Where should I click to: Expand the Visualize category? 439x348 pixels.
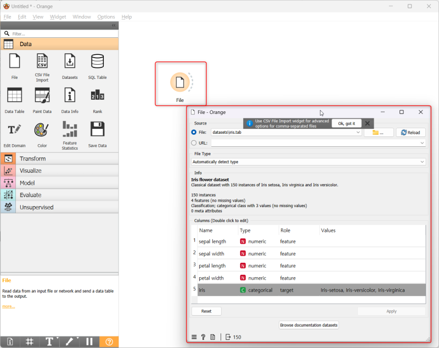pyautogui.click(x=59, y=170)
